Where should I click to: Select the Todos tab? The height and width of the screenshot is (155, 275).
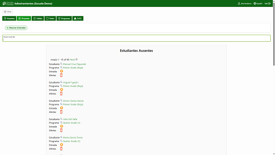(x=50, y=19)
